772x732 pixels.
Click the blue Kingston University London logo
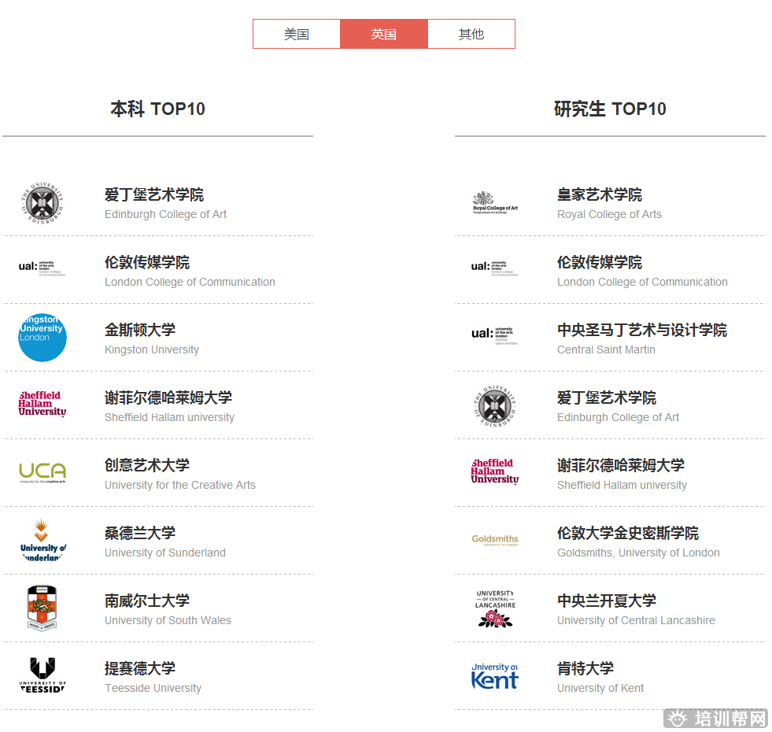42,338
